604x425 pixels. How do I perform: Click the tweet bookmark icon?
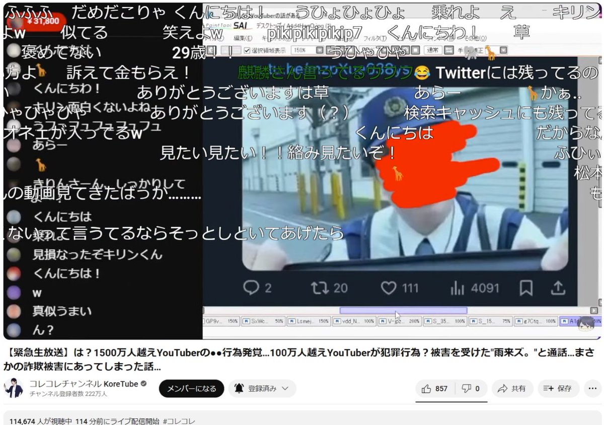coord(526,288)
